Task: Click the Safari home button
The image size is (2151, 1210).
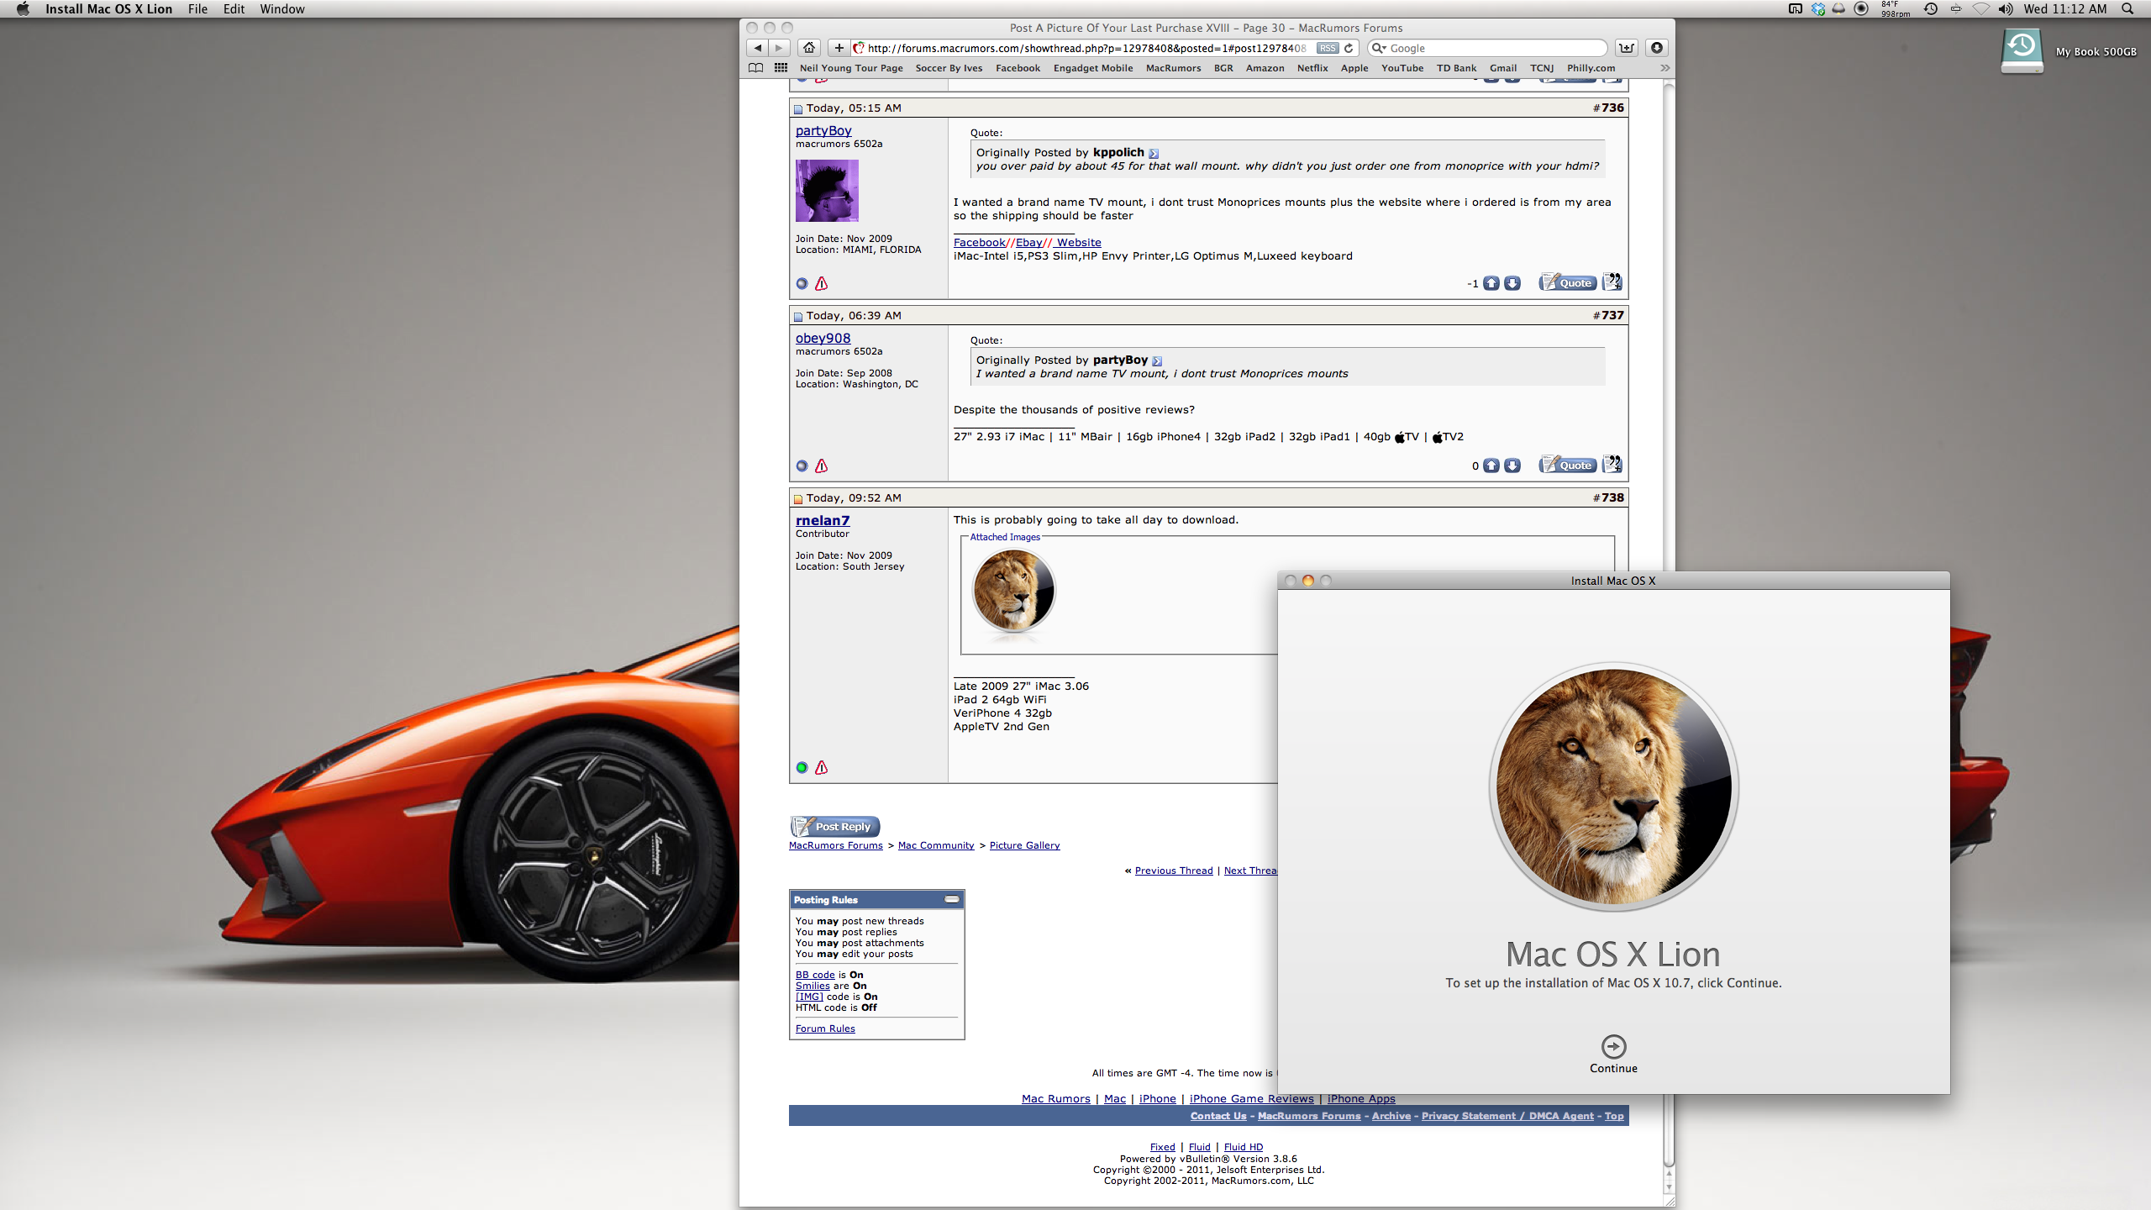Action: coord(808,48)
